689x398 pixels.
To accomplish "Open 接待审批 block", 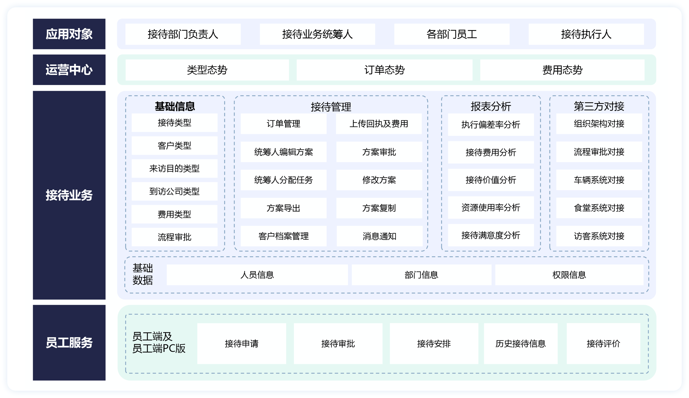I will click(x=338, y=344).
